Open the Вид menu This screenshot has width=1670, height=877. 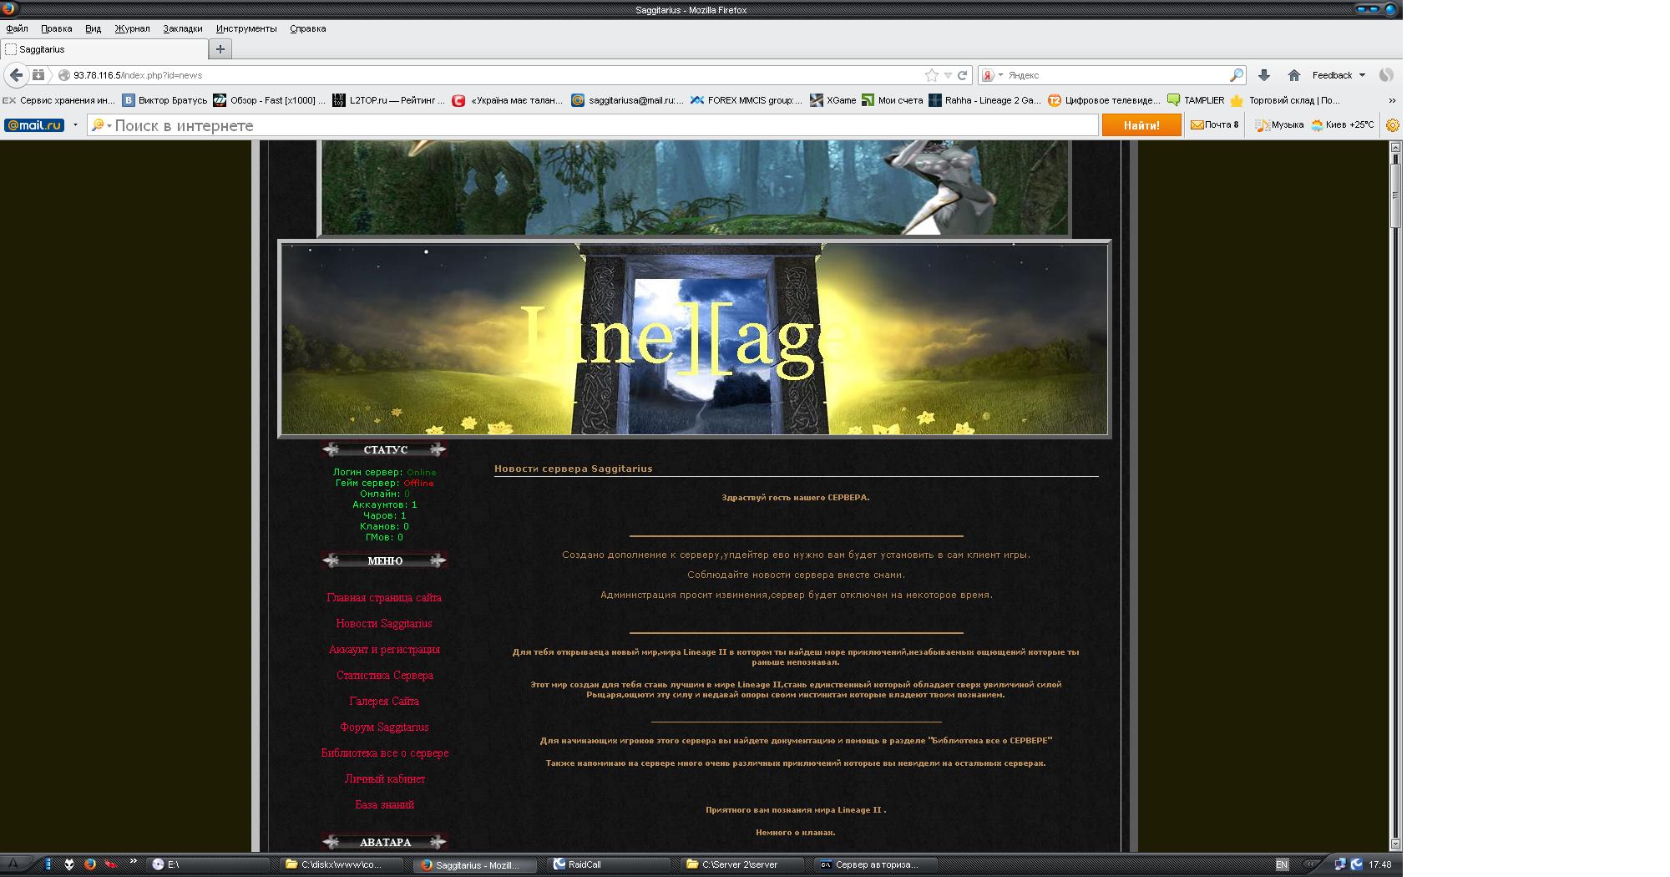coord(93,28)
